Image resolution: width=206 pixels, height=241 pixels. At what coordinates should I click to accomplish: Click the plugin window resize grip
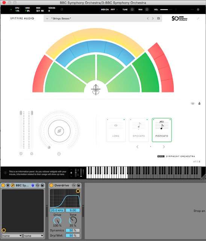pos(203,177)
